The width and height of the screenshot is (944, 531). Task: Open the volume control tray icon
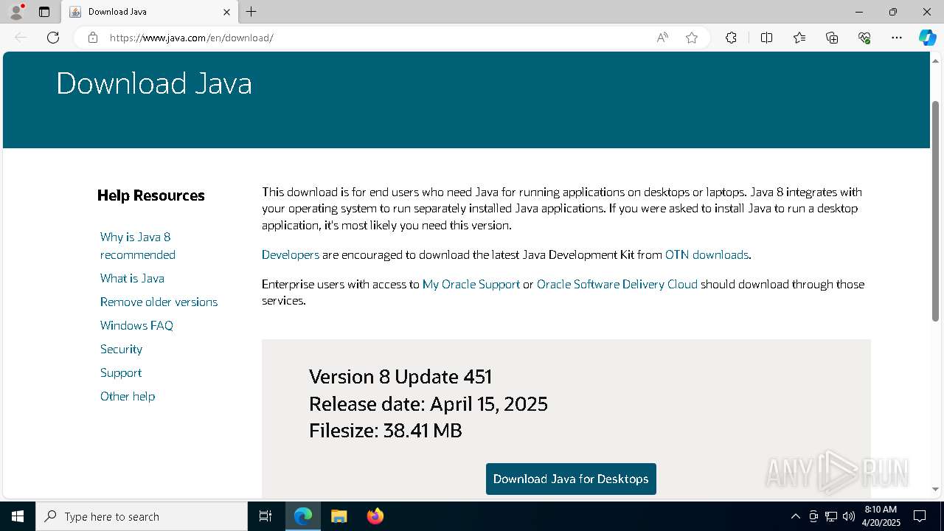coord(849,516)
